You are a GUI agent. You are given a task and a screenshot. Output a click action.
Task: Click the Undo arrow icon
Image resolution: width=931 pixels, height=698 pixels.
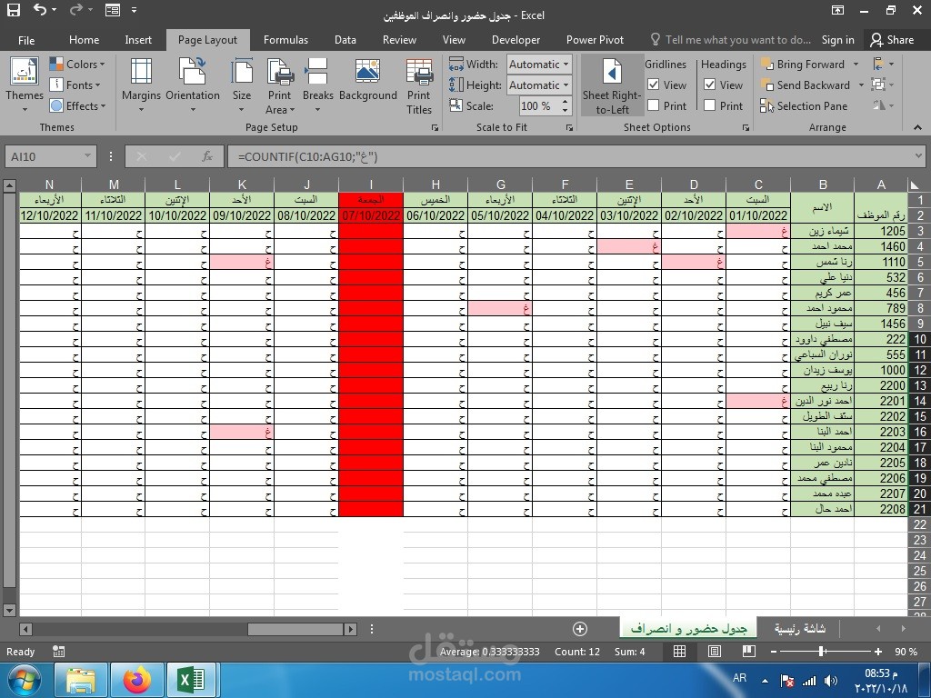[40, 9]
